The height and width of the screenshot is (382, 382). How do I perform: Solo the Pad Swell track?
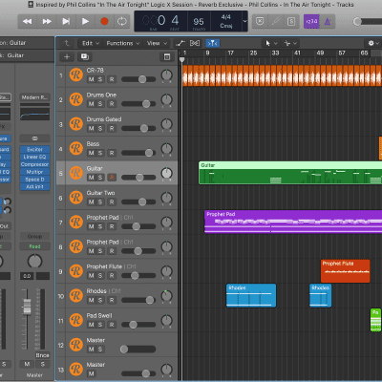(100, 325)
